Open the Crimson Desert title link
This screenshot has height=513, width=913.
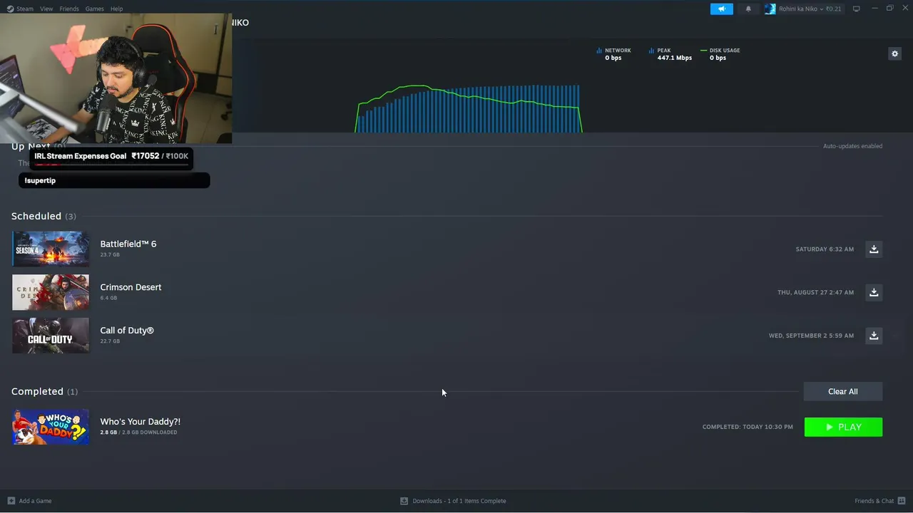[131, 287]
